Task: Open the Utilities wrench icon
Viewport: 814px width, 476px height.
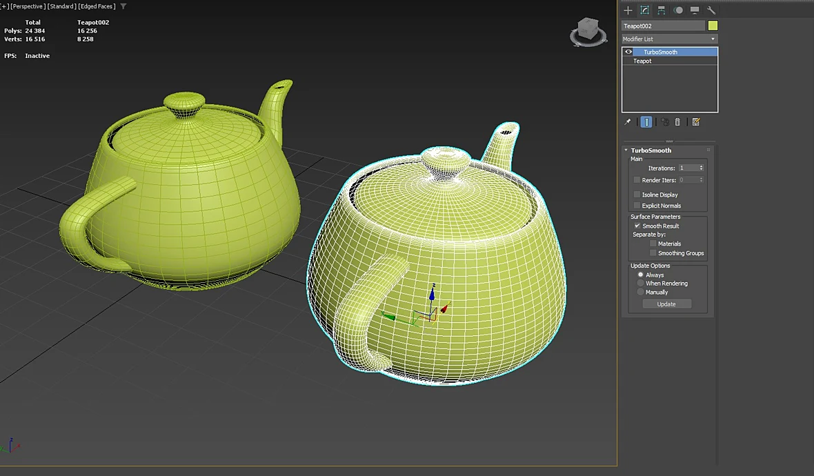Action: [x=711, y=10]
